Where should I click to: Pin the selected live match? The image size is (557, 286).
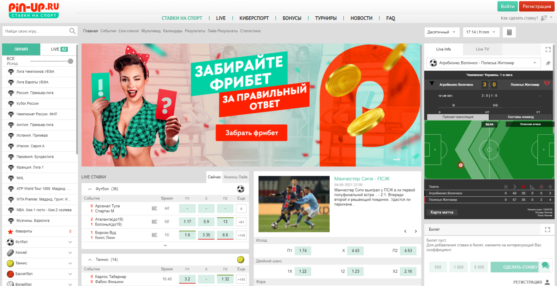click(548, 63)
